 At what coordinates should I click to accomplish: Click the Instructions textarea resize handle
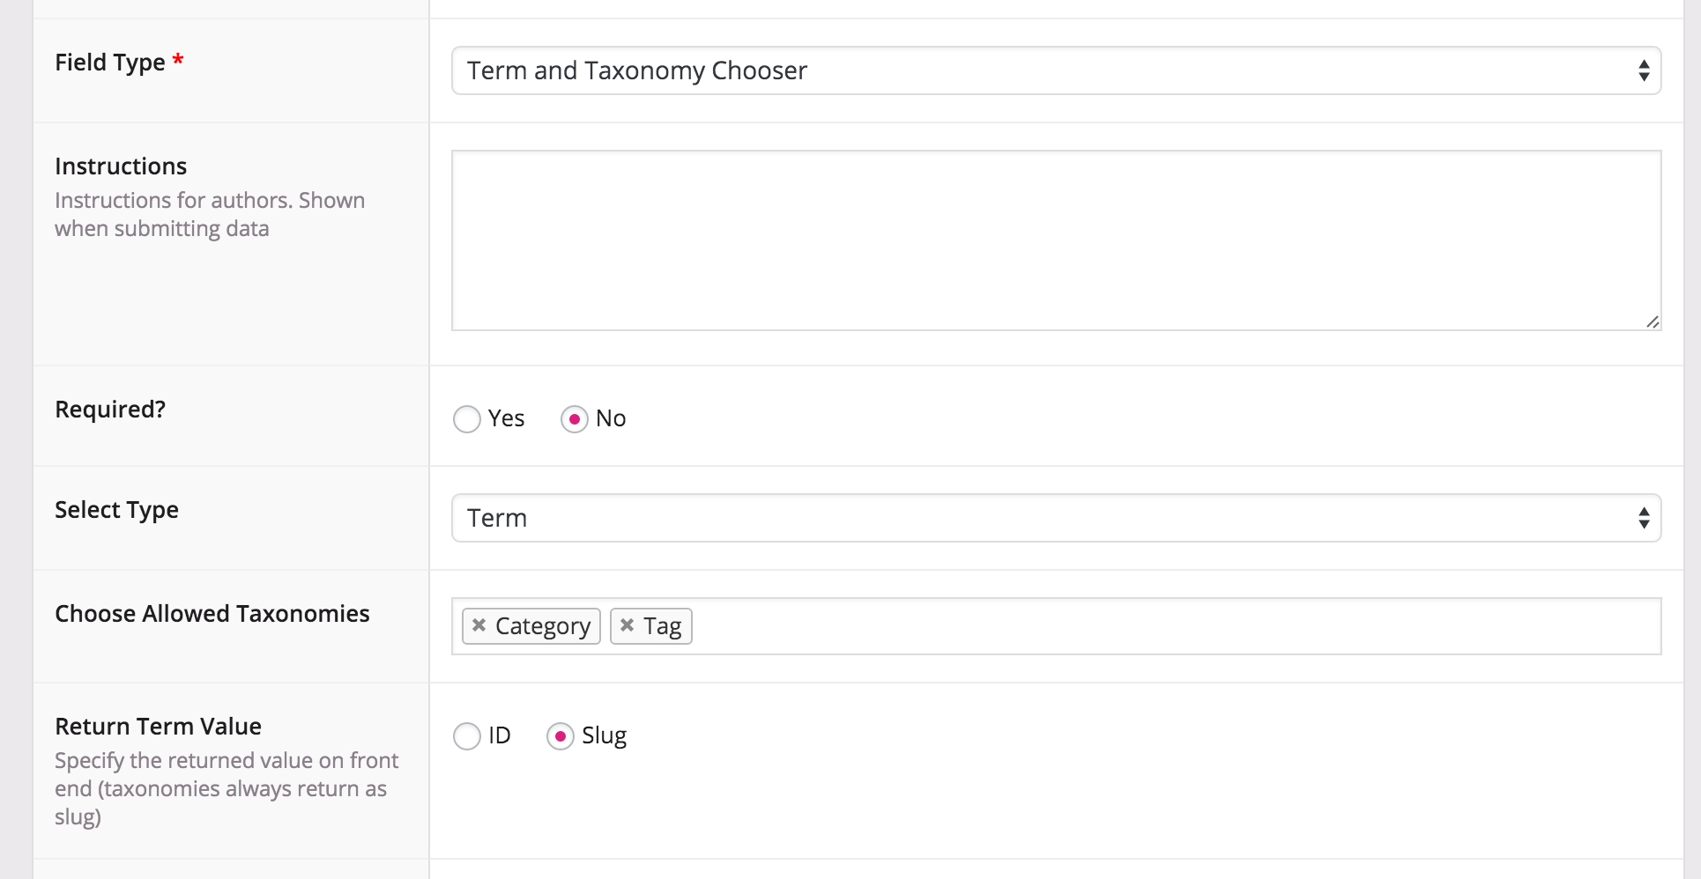coord(1653,322)
